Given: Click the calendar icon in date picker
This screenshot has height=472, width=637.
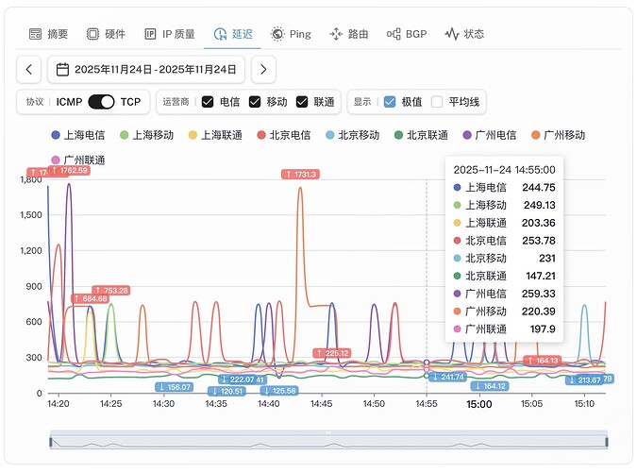Looking at the screenshot, I should (62, 70).
